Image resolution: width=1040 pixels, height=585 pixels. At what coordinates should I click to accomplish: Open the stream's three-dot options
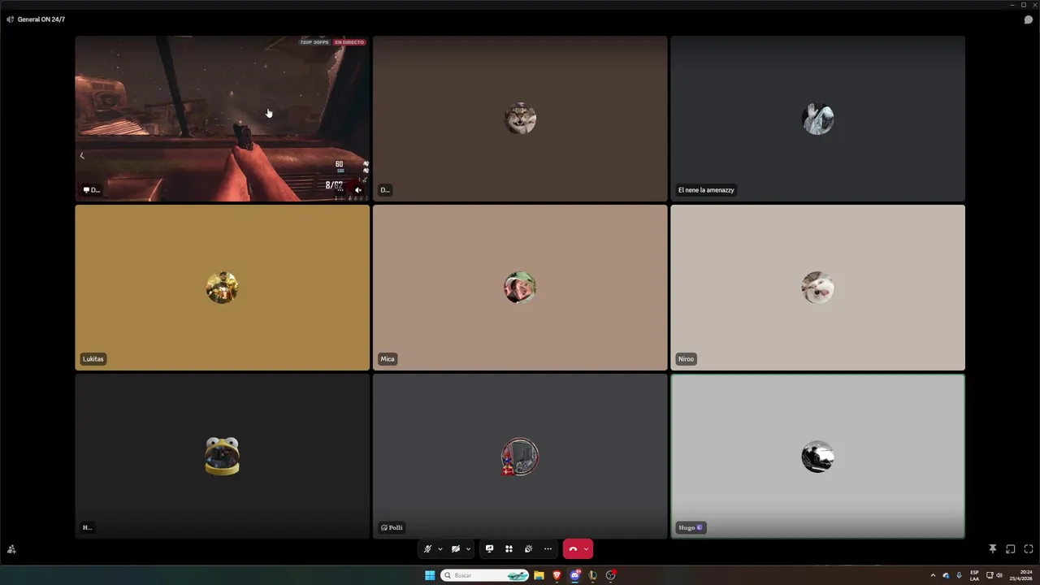click(x=340, y=190)
